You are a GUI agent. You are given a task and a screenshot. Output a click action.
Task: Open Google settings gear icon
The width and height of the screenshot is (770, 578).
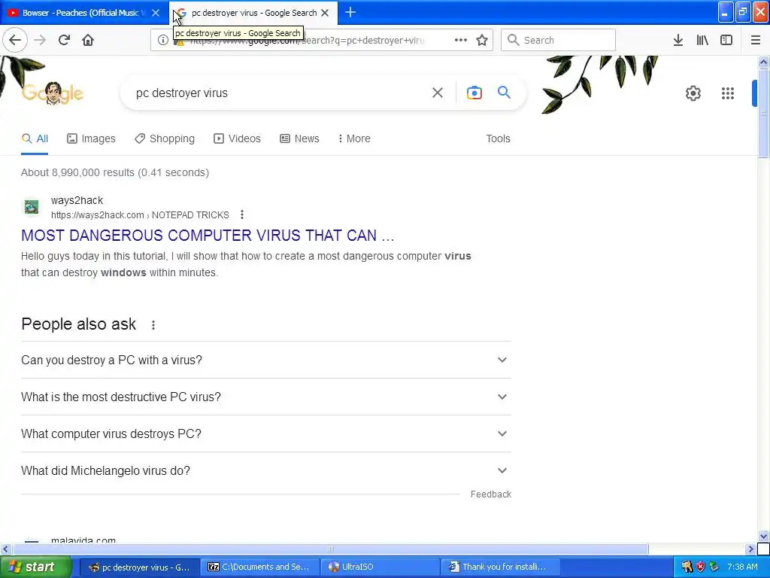[693, 93]
